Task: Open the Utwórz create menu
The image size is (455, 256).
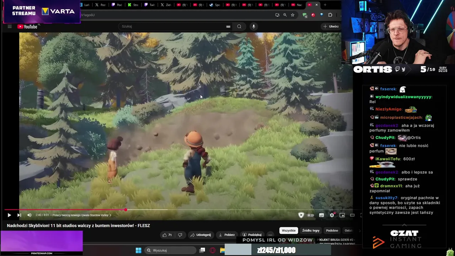Action: point(331,26)
